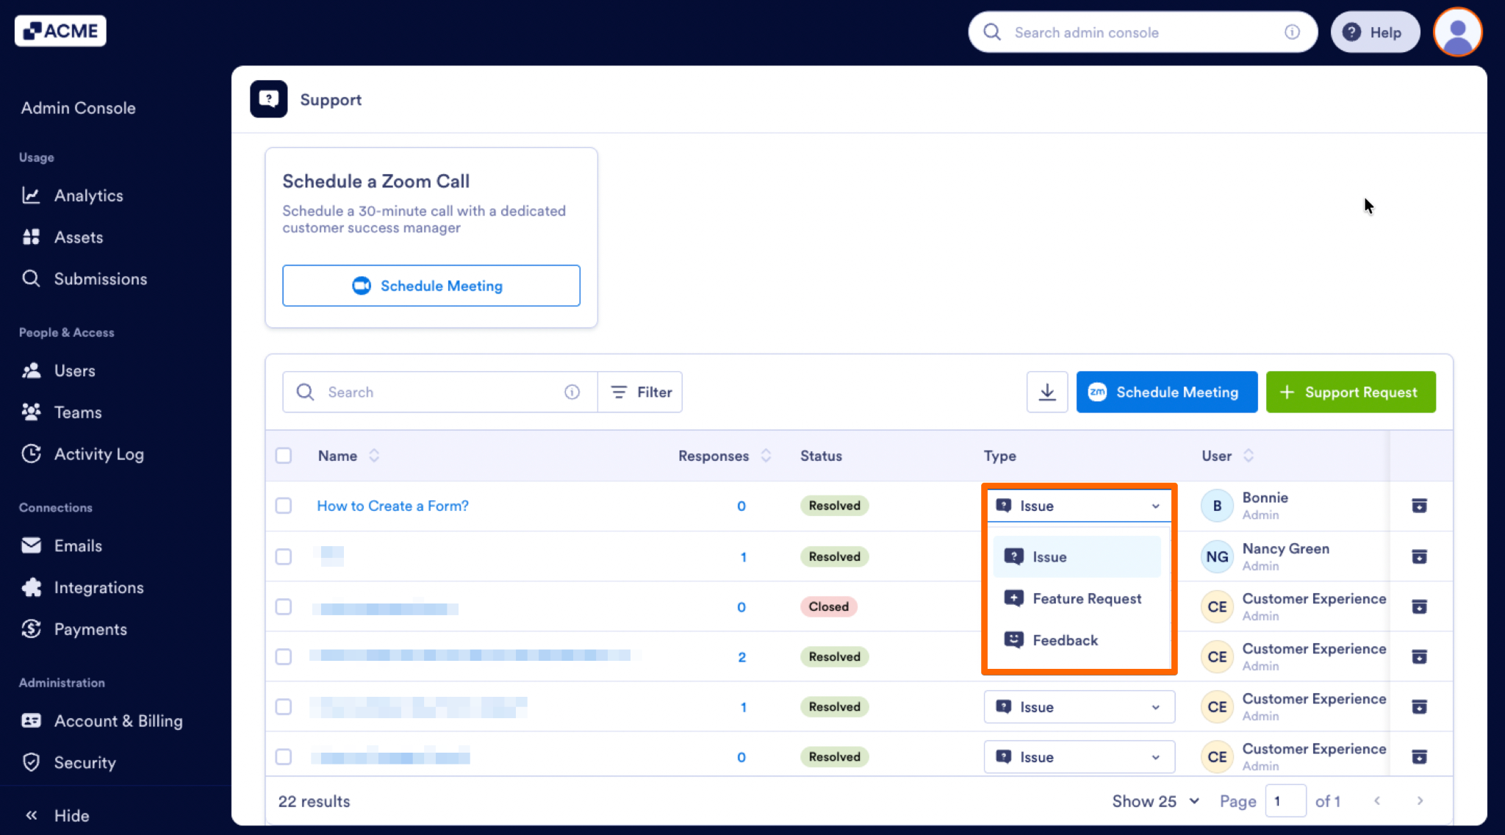
Task: Select Feature Request in the type list
Action: (x=1077, y=598)
